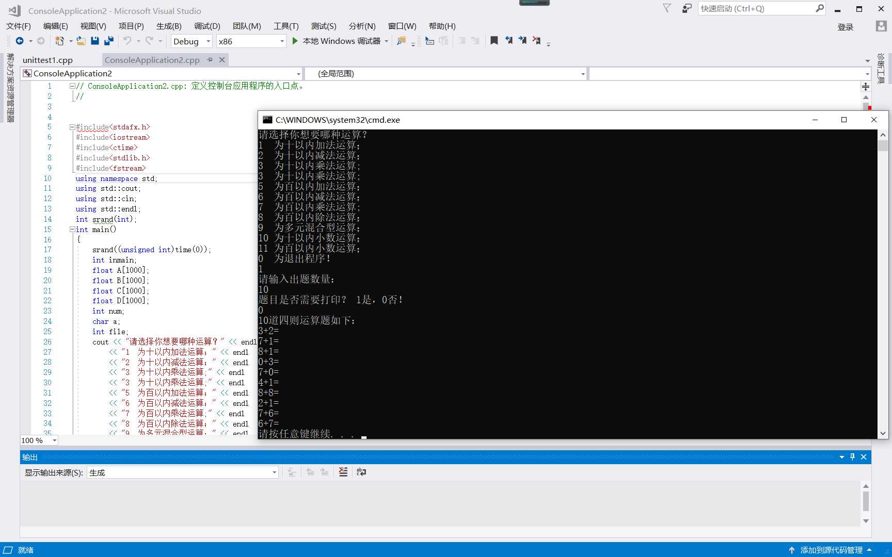Click the Undo arrow icon
The width and height of the screenshot is (892, 557).
pos(128,41)
